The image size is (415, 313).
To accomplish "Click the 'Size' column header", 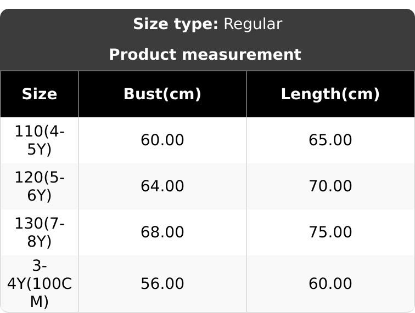I will 40,94.
